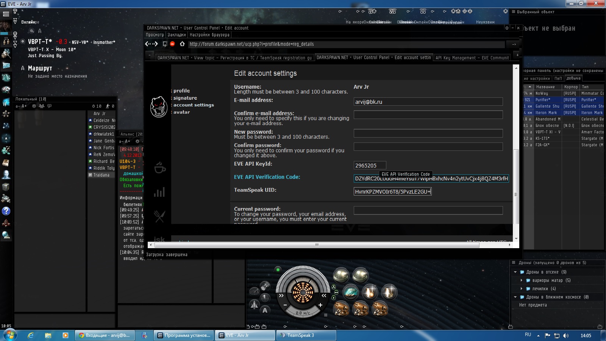The image size is (606, 341).
Task: Open the Просмотр browser menu
Action: click(x=155, y=35)
